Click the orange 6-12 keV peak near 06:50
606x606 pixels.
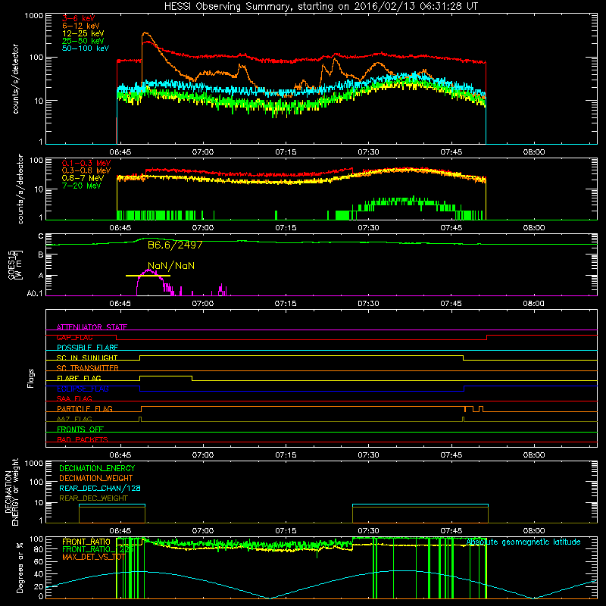point(145,33)
